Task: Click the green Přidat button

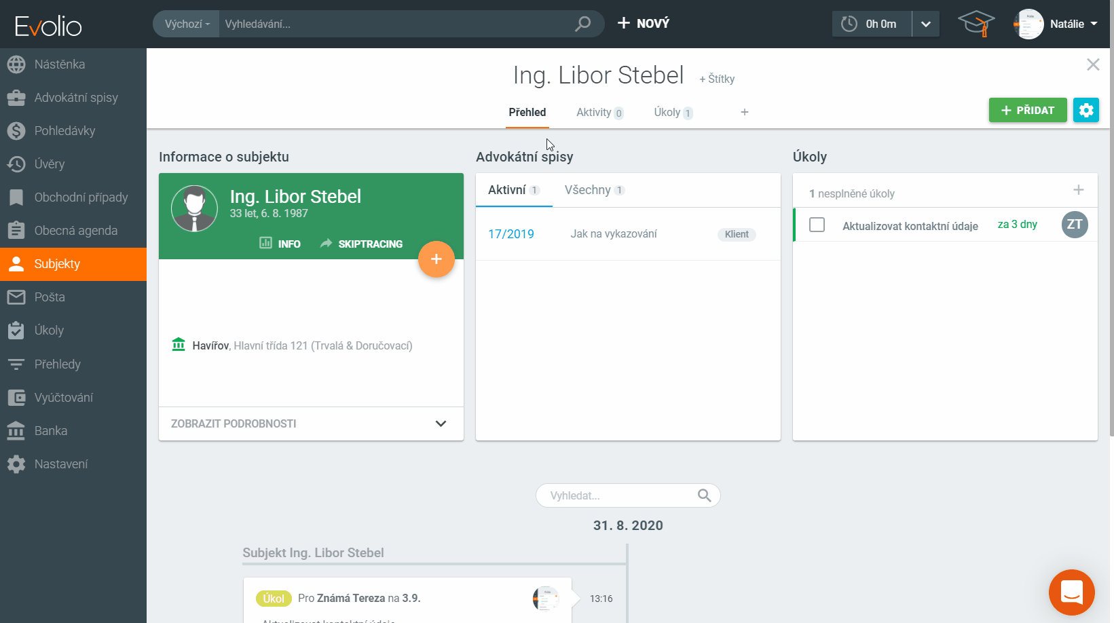Action: coord(1027,110)
